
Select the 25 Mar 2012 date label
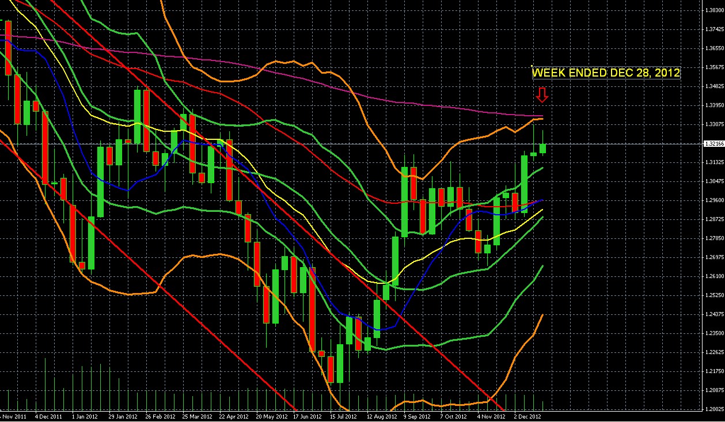pyautogui.click(x=196, y=416)
